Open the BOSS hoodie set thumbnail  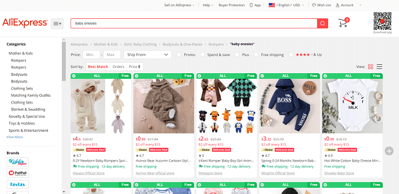290,106
